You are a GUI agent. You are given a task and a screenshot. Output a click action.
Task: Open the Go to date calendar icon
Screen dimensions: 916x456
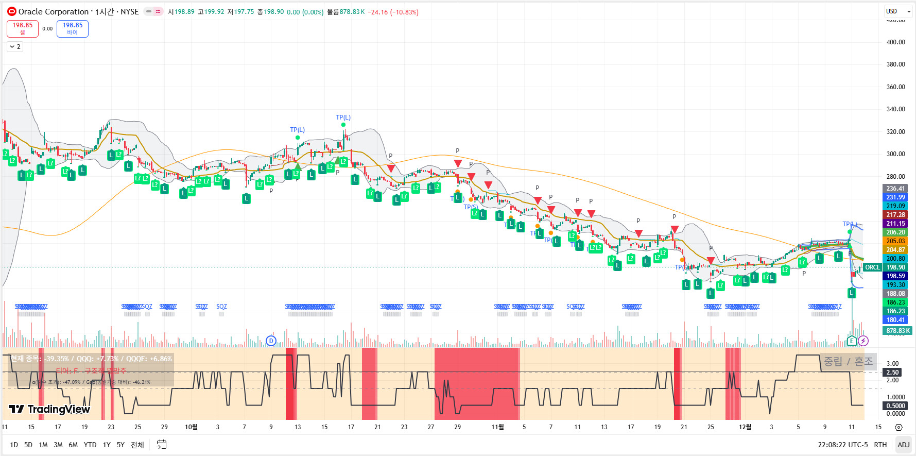[x=161, y=445]
